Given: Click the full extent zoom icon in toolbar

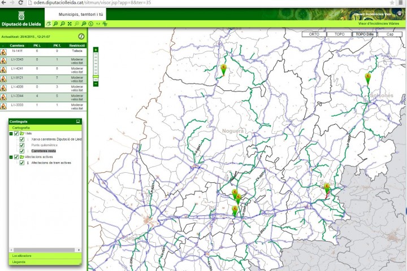Looking at the screenshot, I should 70,24.
